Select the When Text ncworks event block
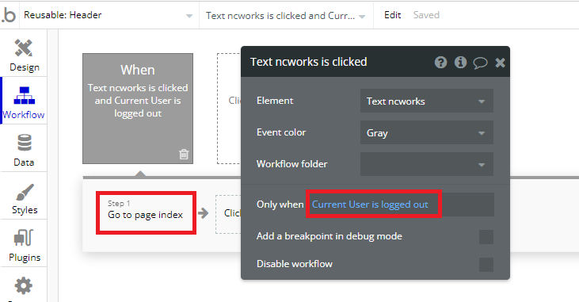This screenshot has width=579, height=302. pyautogui.click(x=138, y=109)
